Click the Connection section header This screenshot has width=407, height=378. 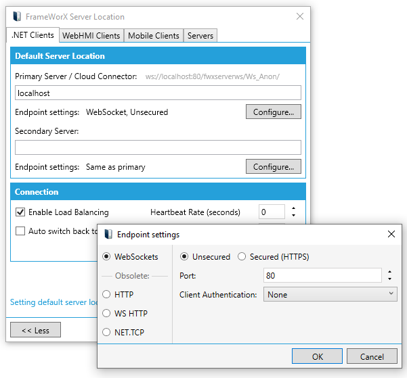coord(158,191)
